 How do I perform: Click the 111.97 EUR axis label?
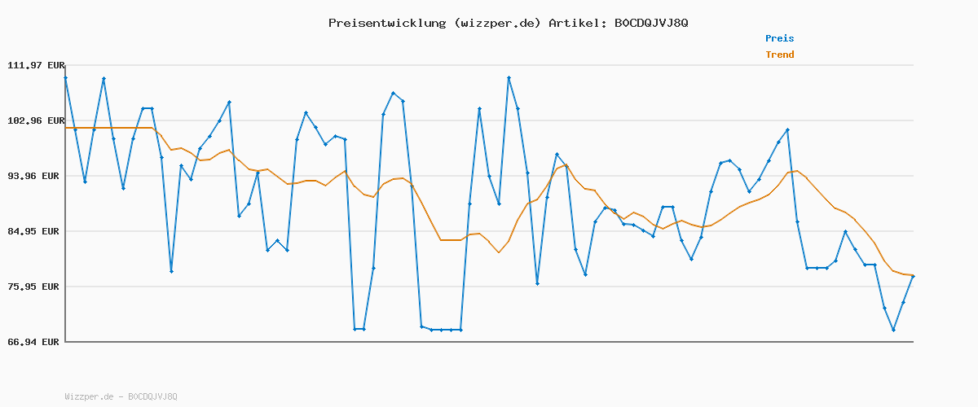click(35, 65)
